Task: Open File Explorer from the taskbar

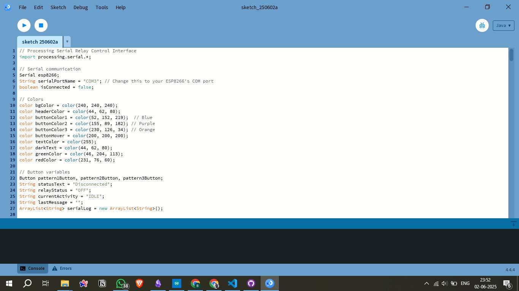Action: 65,283
